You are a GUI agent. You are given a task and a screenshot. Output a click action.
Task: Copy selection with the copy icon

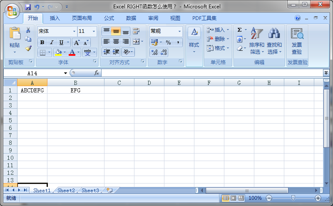[x=28, y=39]
